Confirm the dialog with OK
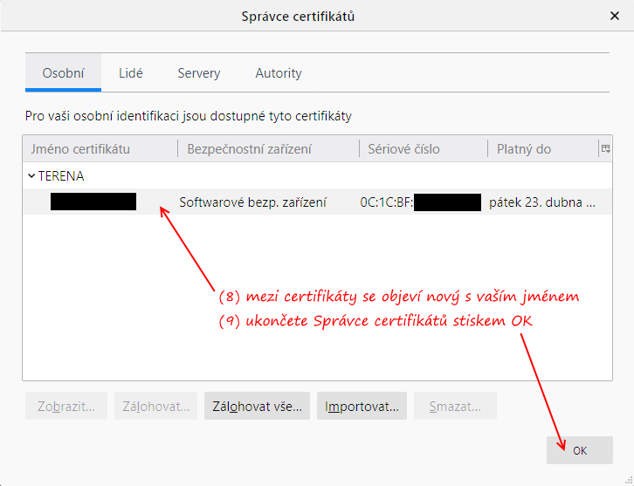The image size is (634, 486). (x=579, y=450)
